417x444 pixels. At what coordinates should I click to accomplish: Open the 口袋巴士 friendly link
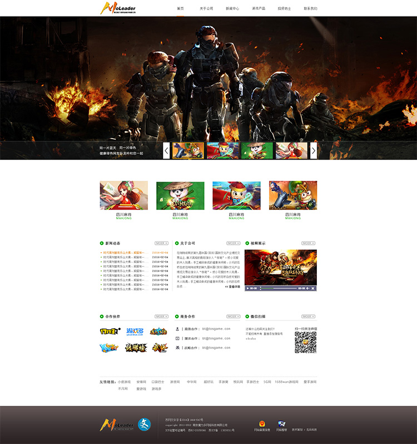[x=158, y=382]
